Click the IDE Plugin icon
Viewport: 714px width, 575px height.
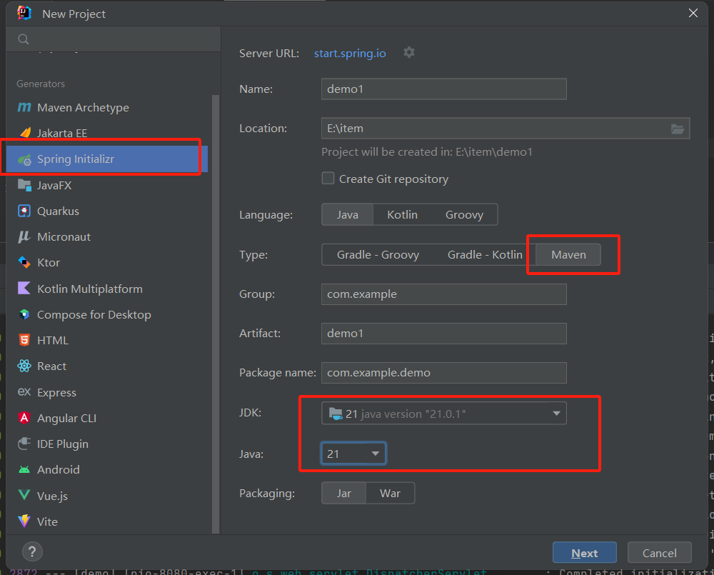(x=24, y=444)
